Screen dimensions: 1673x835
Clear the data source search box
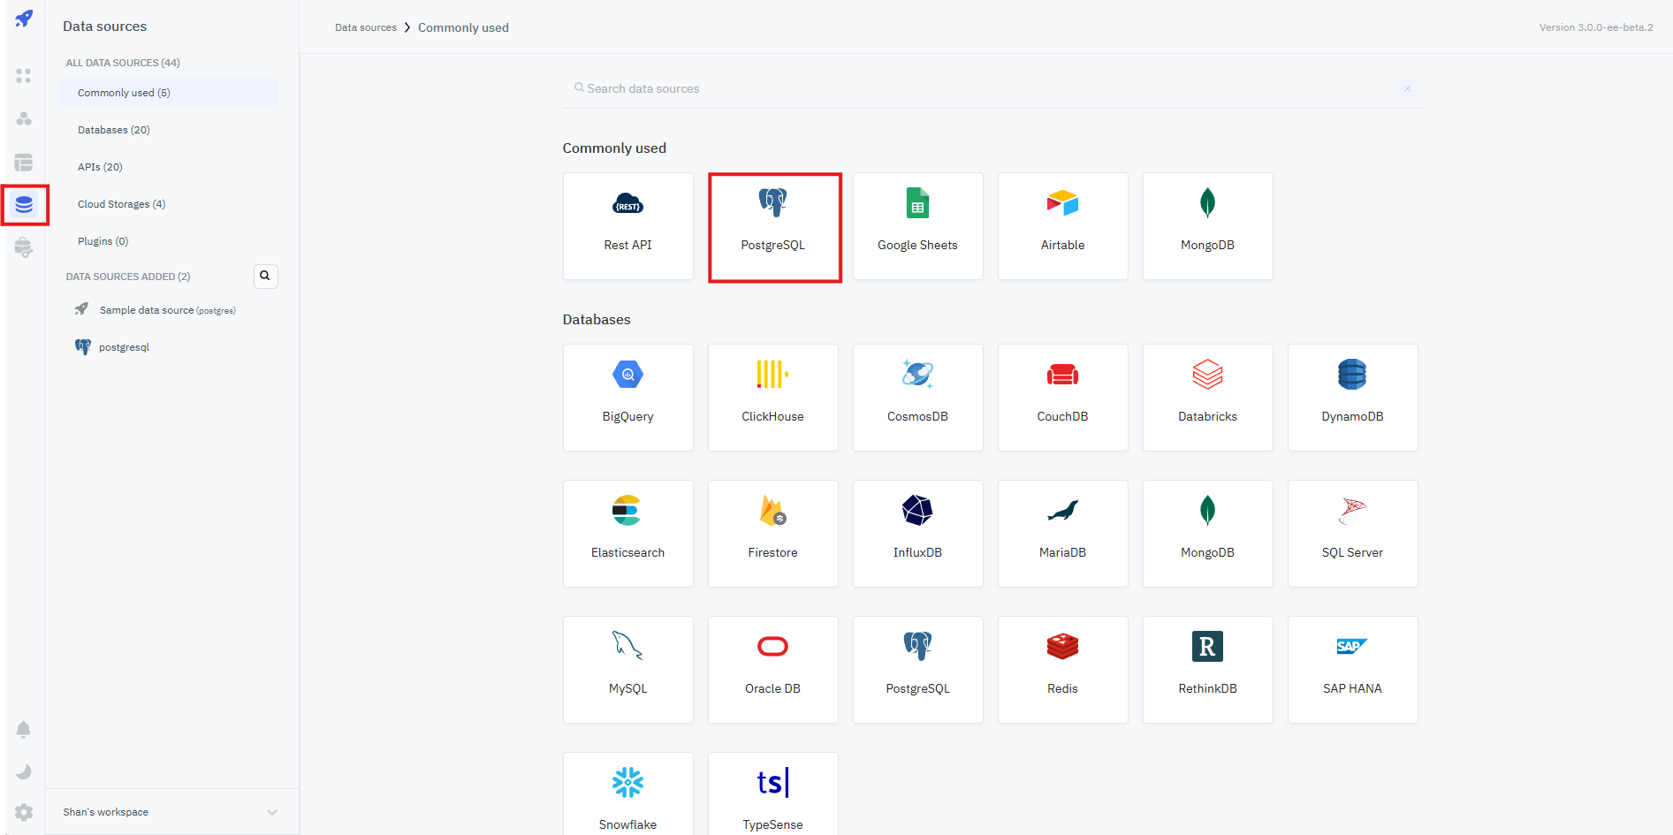(x=1407, y=88)
